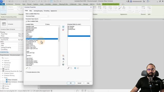Expand the Families node in the Project Browser

tap(1, 86)
